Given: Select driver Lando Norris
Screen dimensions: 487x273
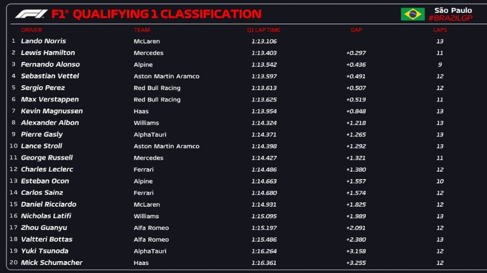Looking at the screenshot, I should [43, 41].
